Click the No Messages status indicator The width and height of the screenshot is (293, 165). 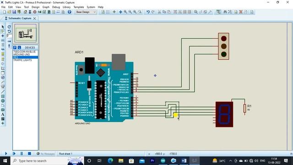point(46,154)
